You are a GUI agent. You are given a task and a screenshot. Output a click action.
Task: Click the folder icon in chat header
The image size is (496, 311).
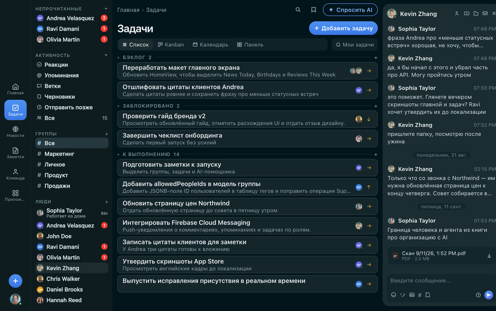click(476, 14)
